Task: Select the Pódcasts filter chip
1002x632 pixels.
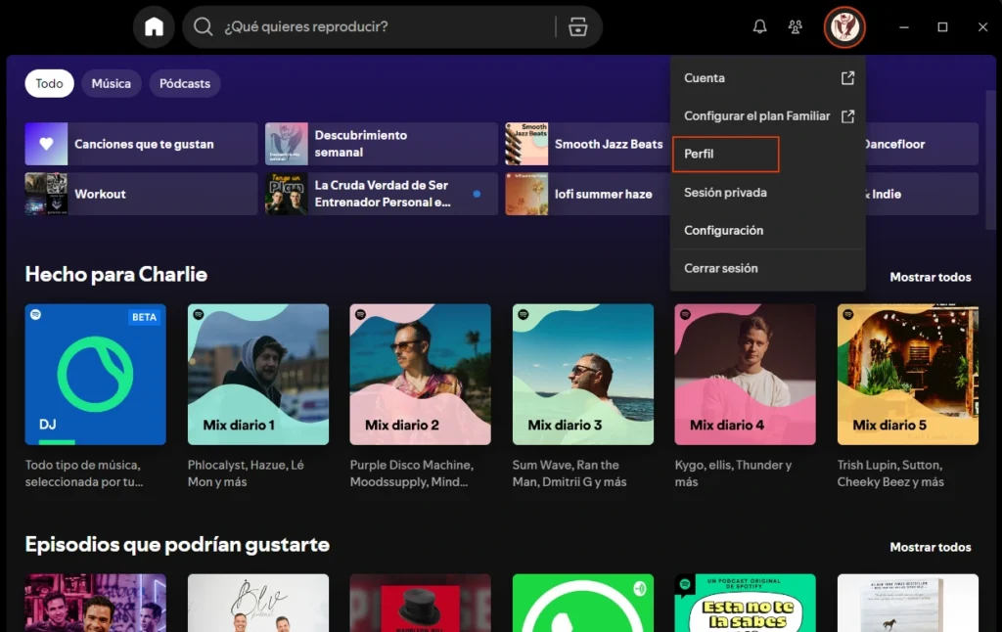Action: [185, 84]
